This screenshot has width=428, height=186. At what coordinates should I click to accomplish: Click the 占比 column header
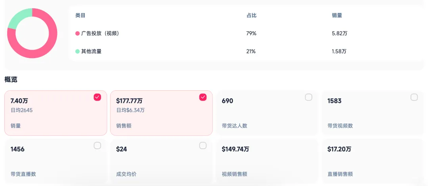tap(251, 15)
